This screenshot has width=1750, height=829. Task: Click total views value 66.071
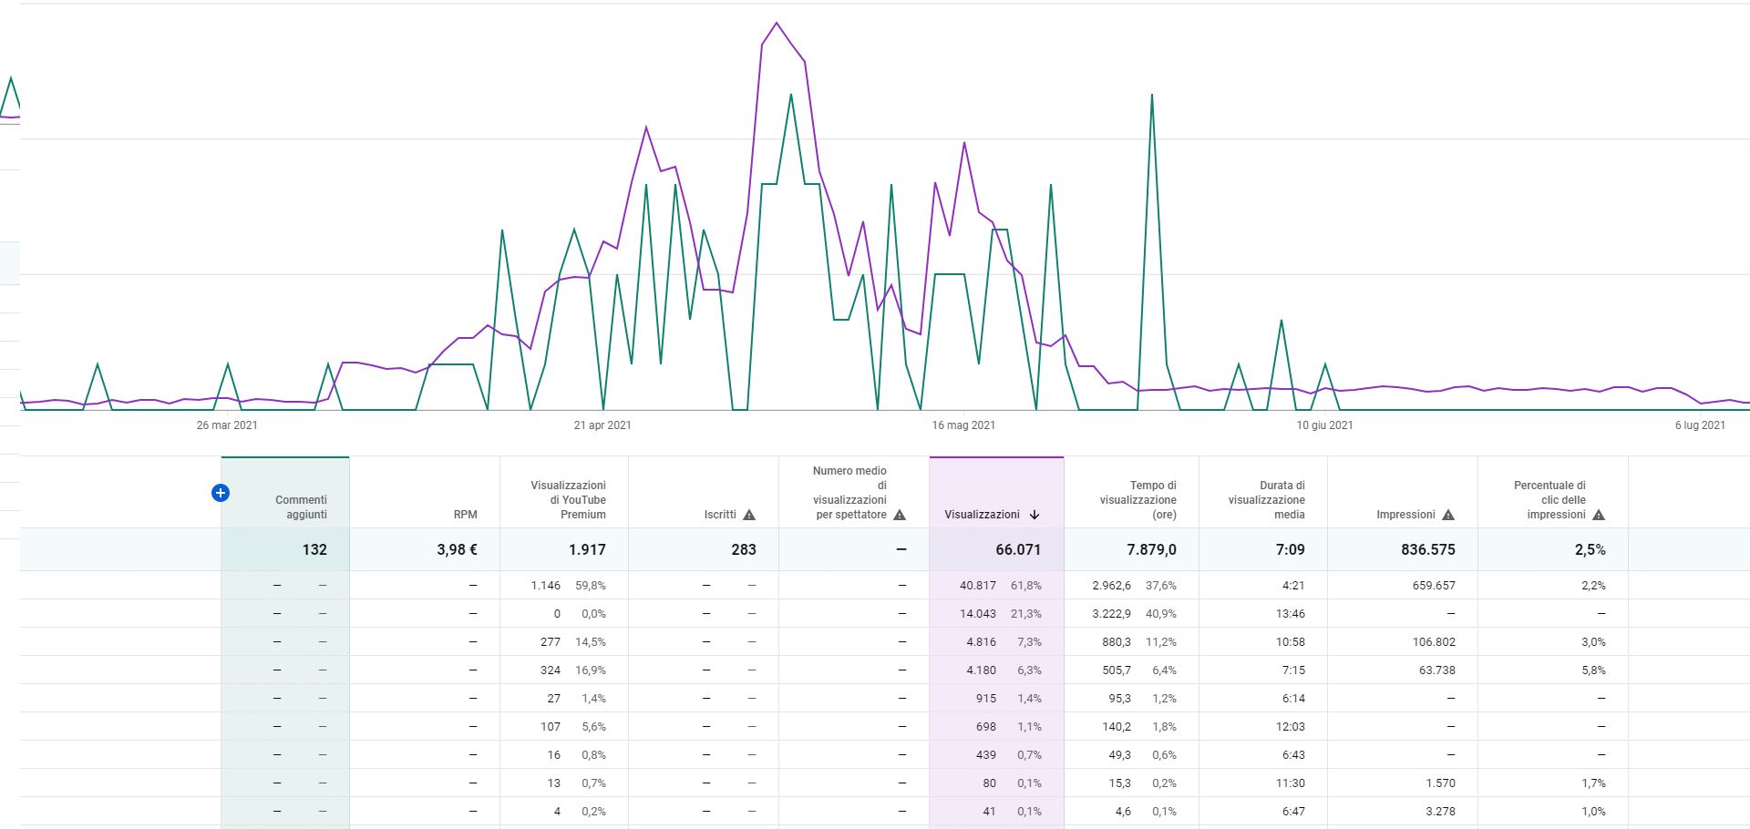point(1016,549)
